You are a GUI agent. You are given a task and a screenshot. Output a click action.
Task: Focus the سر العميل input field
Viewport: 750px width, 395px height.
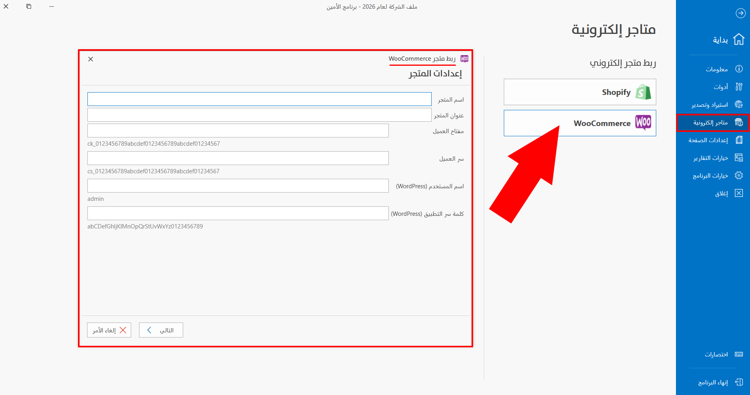click(238, 158)
